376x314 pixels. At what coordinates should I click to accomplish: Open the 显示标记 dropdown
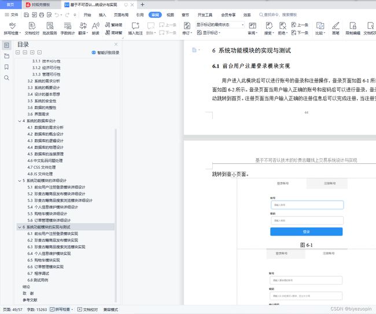point(208,32)
